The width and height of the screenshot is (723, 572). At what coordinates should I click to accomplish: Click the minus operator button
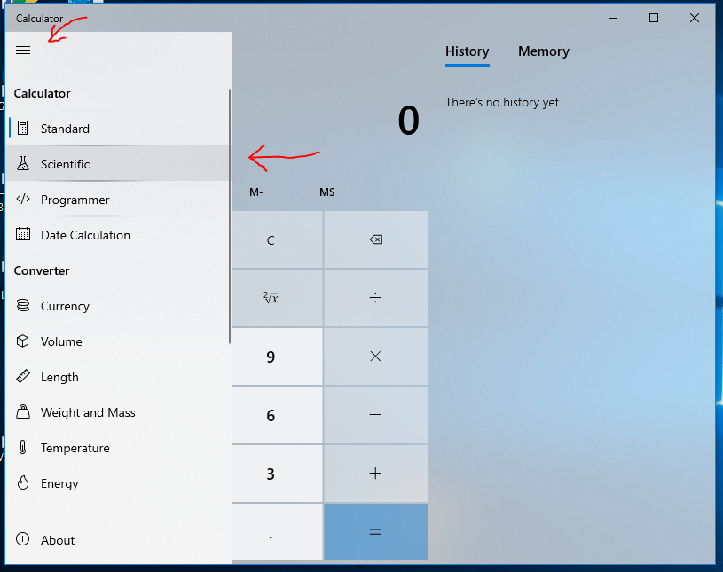(x=376, y=415)
